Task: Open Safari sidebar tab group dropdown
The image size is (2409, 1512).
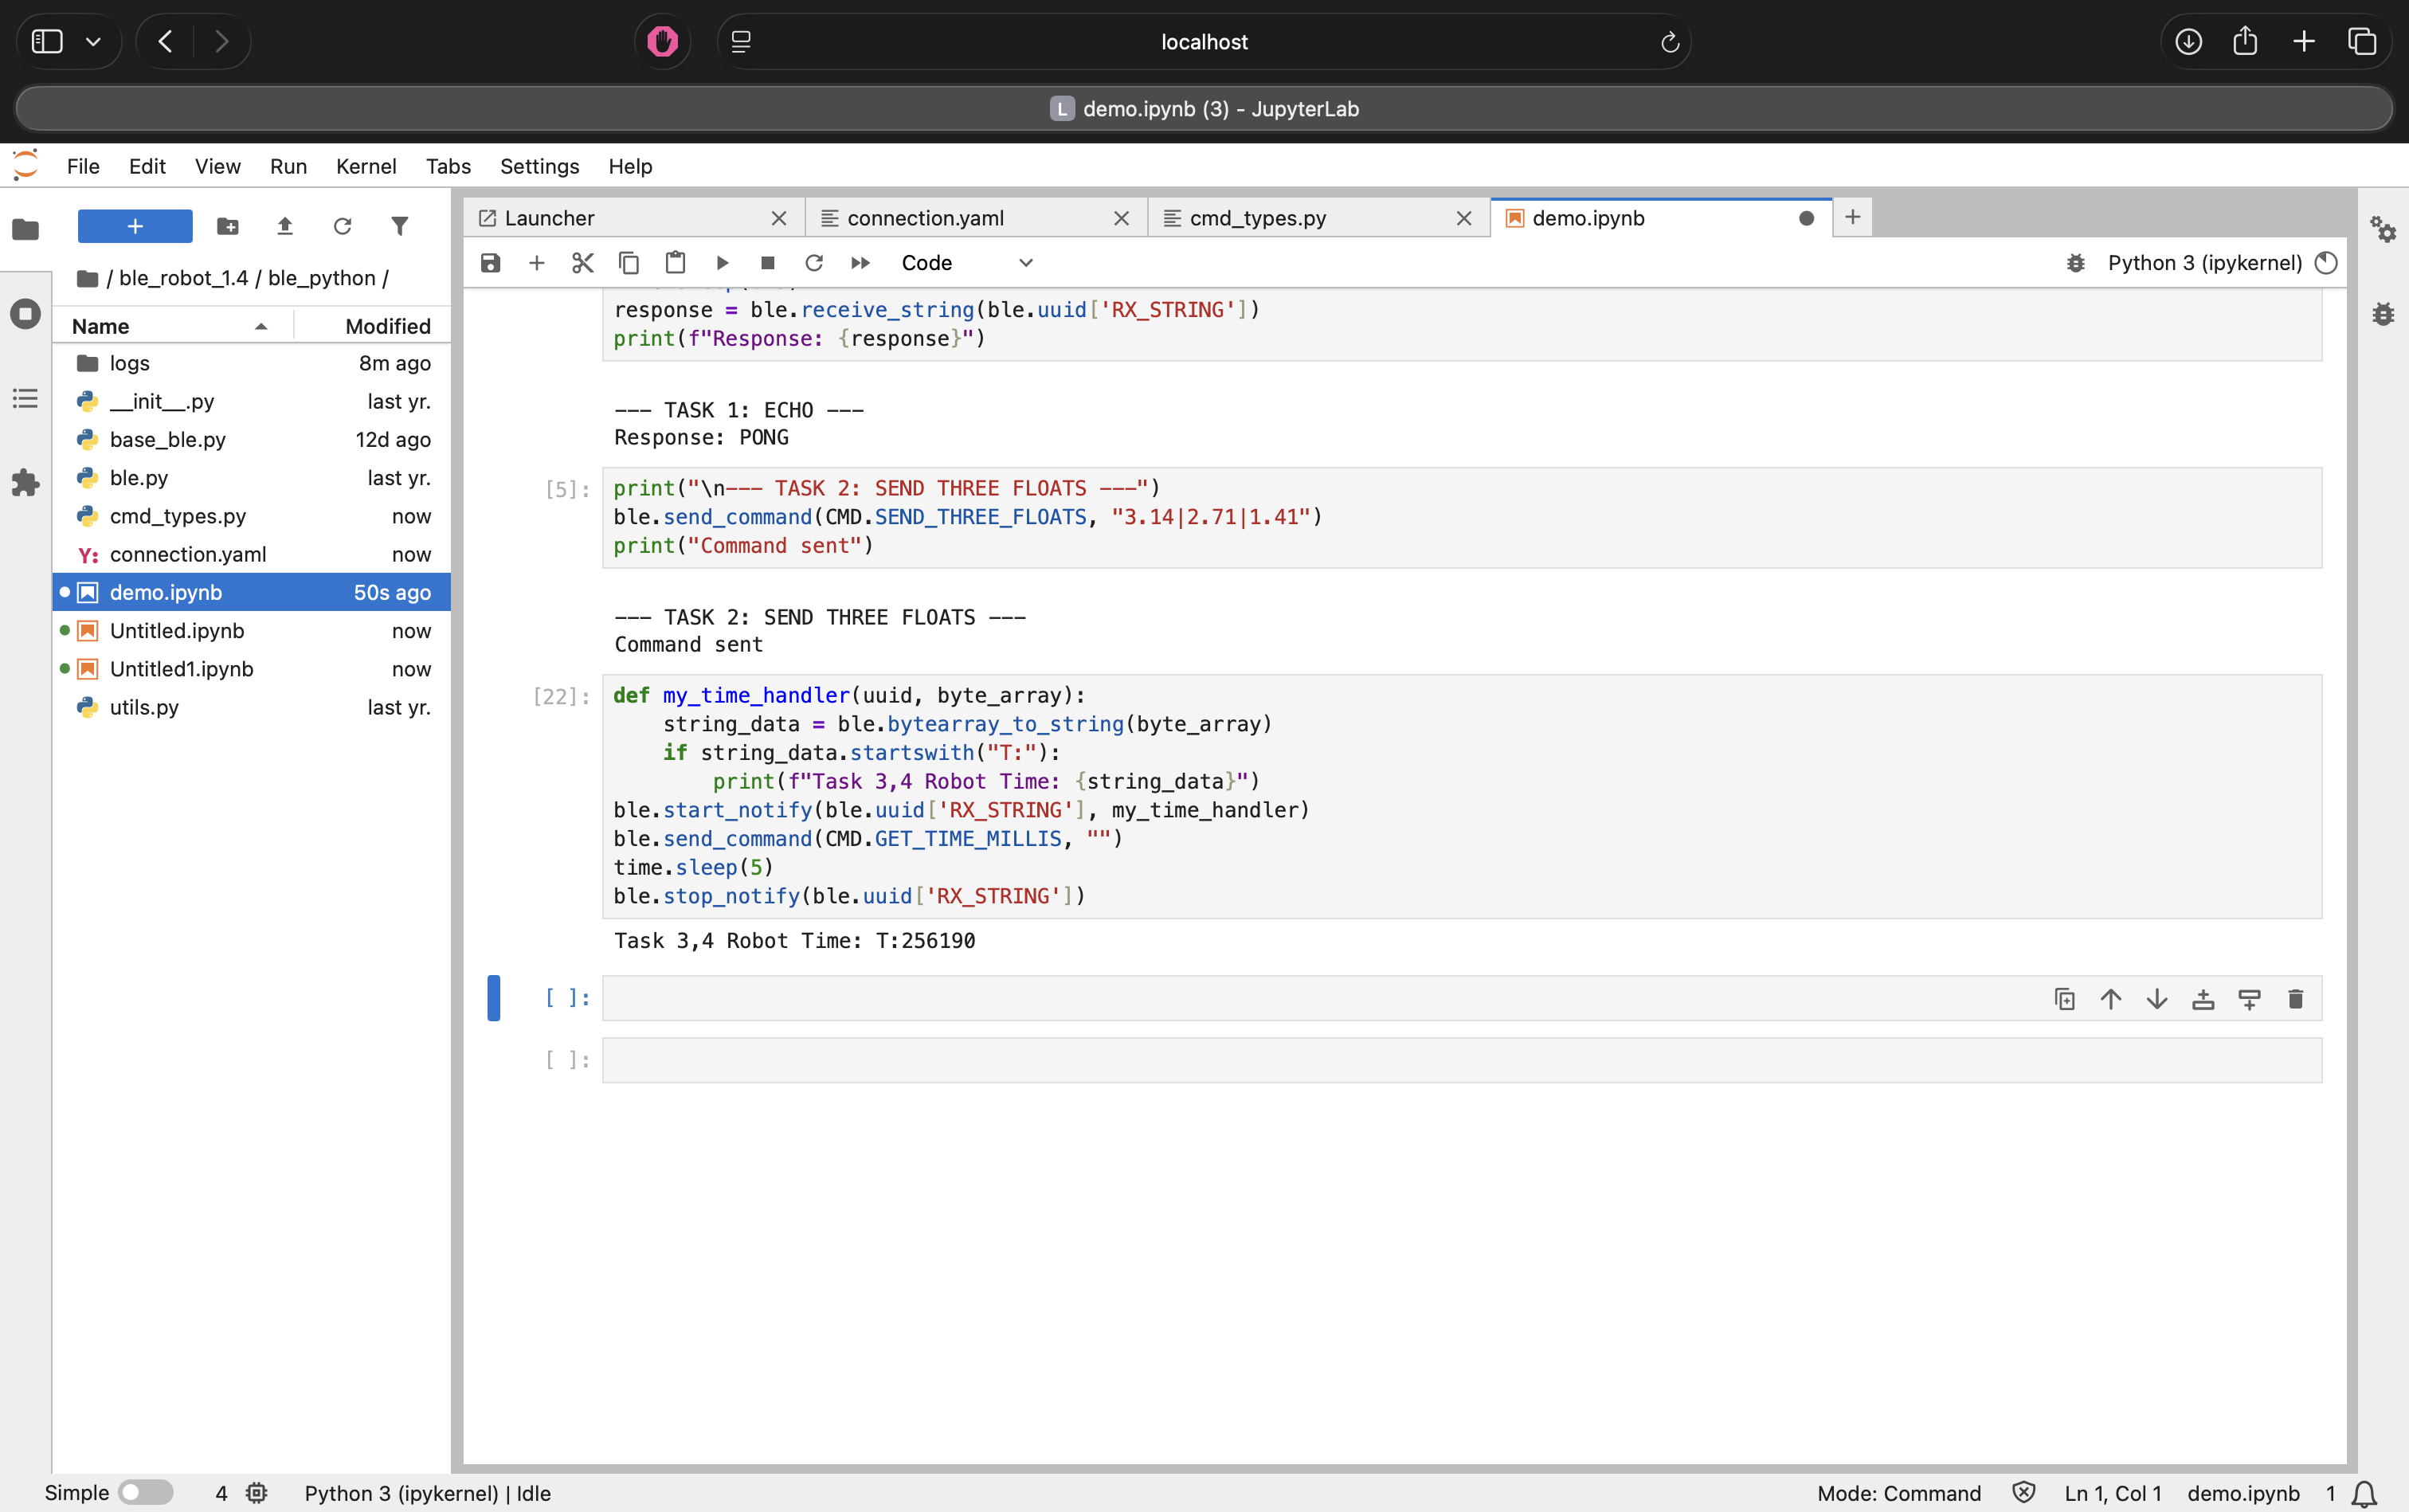Action: (93, 41)
